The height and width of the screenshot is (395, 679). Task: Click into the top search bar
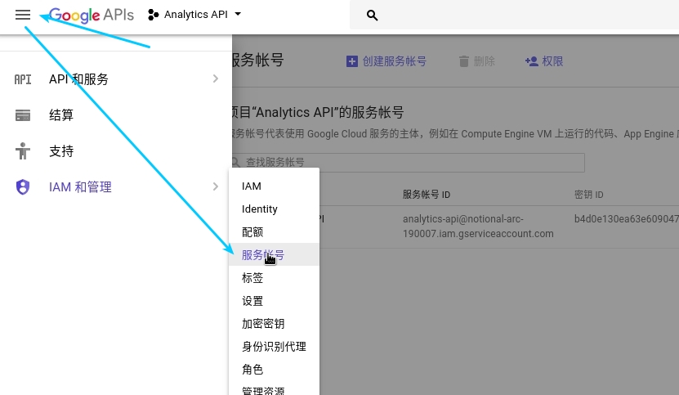(515, 16)
